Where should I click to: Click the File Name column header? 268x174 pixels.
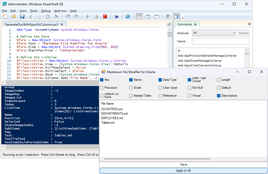coord(107,104)
